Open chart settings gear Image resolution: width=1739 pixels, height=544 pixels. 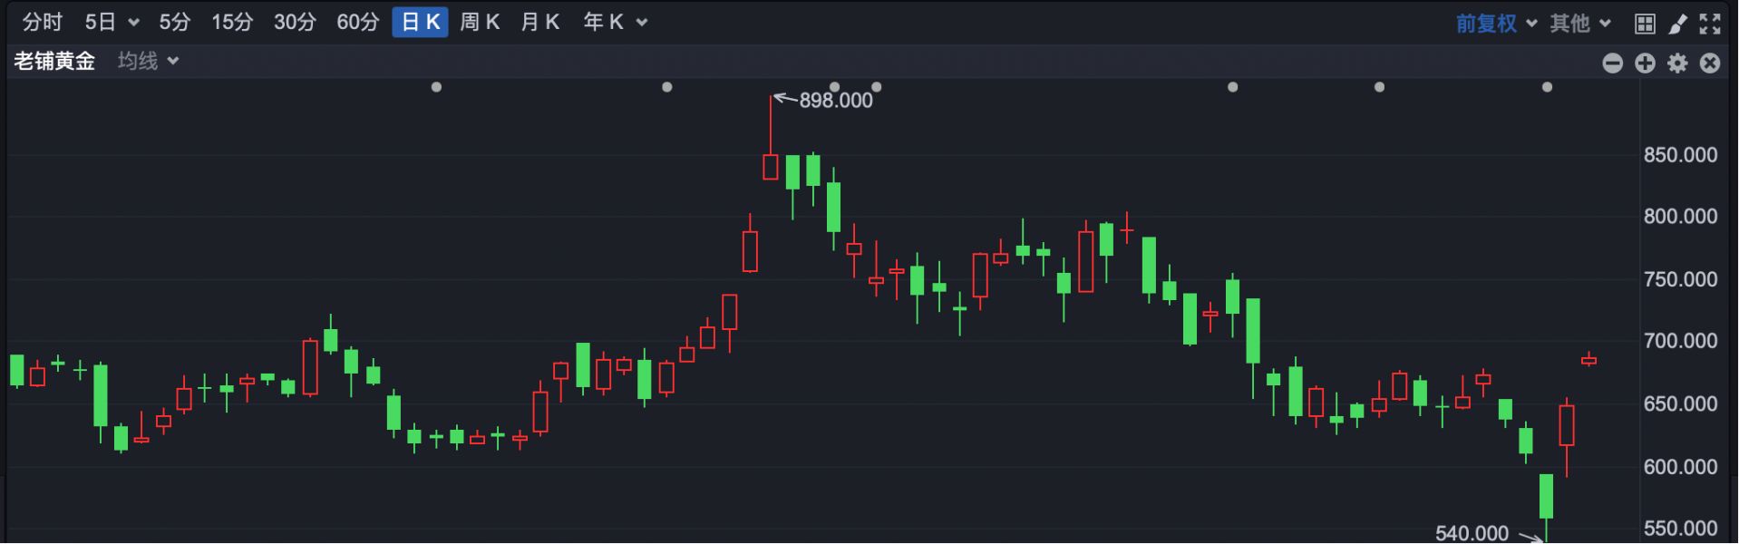1677,63
